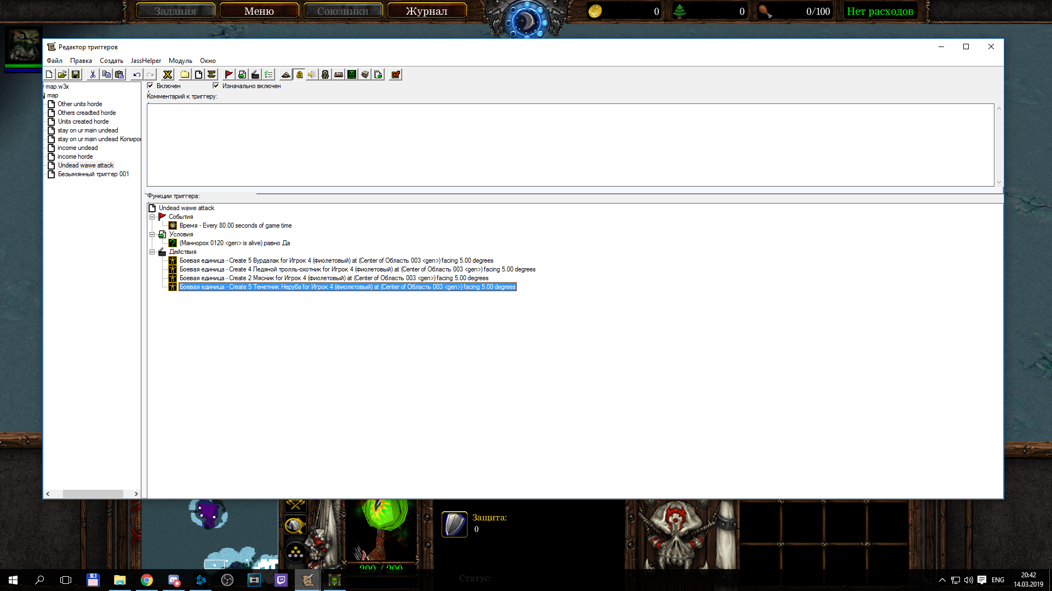Open the JassHelper menu
This screenshot has height=591, width=1052.
point(146,61)
